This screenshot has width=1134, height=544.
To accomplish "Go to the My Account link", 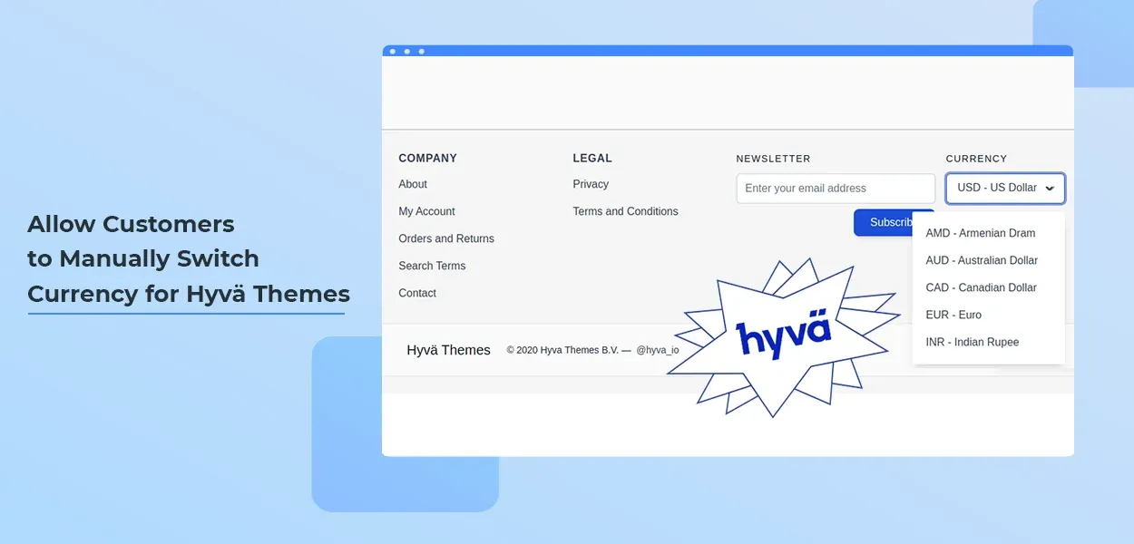I will [426, 211].
